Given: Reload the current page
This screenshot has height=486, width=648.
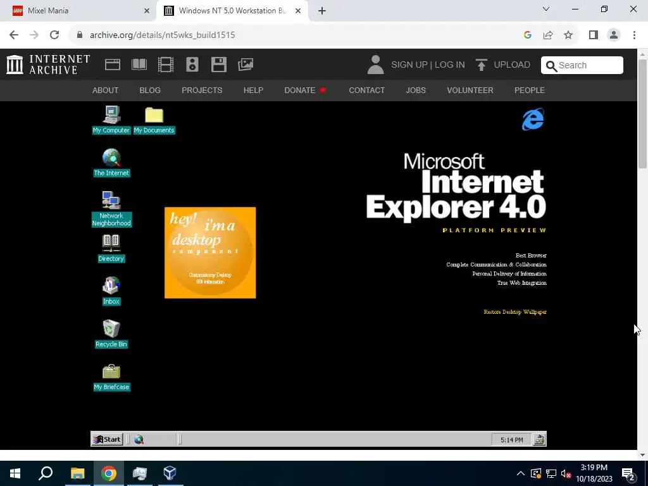Looking at the screenshot, I should click(54, 35).
